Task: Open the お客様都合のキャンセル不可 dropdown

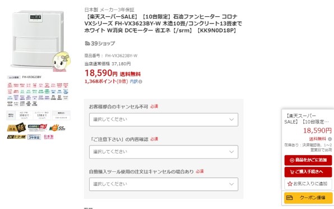Action: coord(164,120)
